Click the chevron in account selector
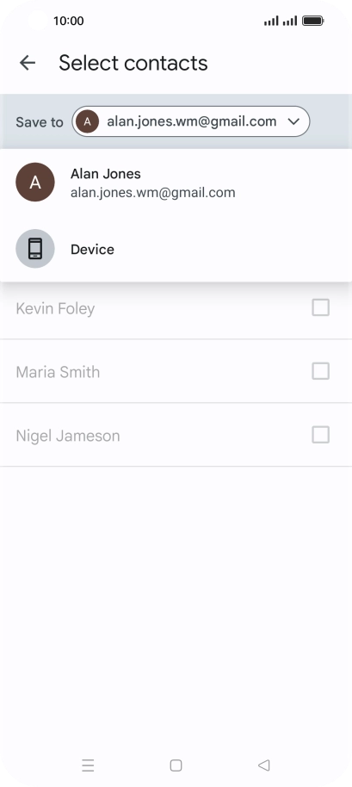 click(293, 121)
